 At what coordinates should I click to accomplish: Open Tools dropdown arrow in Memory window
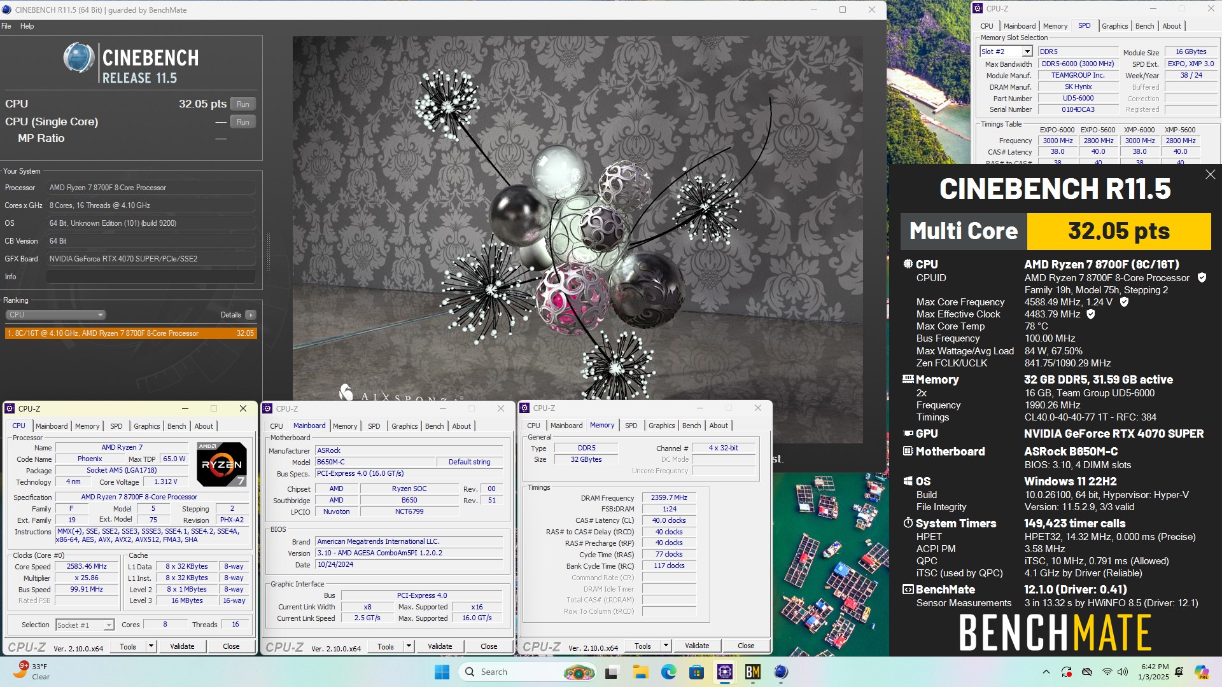click(666, 646)
